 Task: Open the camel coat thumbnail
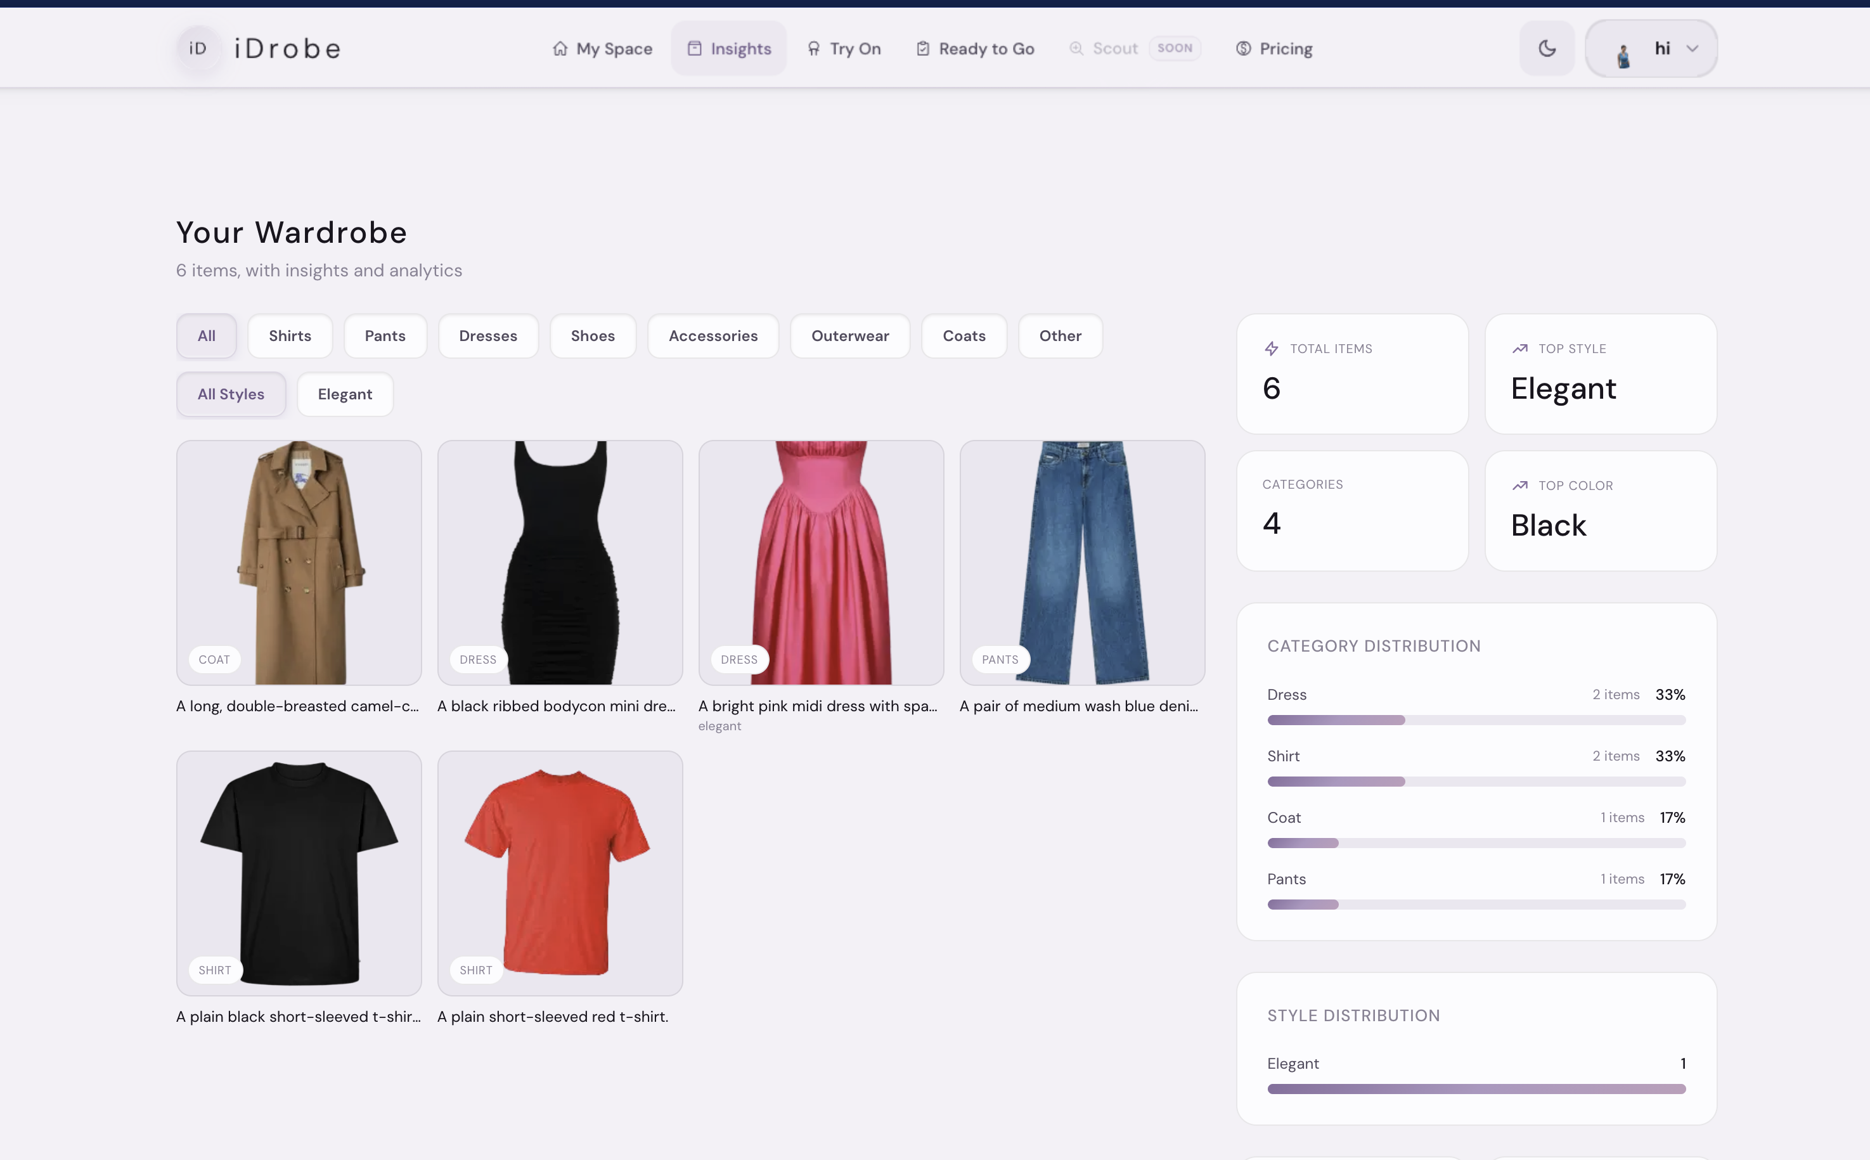pyautogui.click(x=299, y=562)
